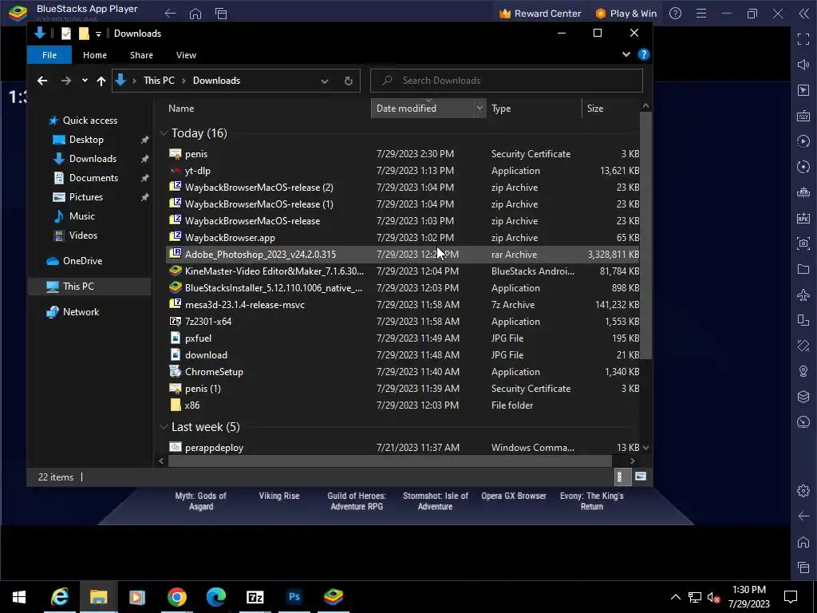The height and width of the screenshot is (613, 817).
Task: Switch to large thumbnails view icon
Action: click(x=641, y=477)
